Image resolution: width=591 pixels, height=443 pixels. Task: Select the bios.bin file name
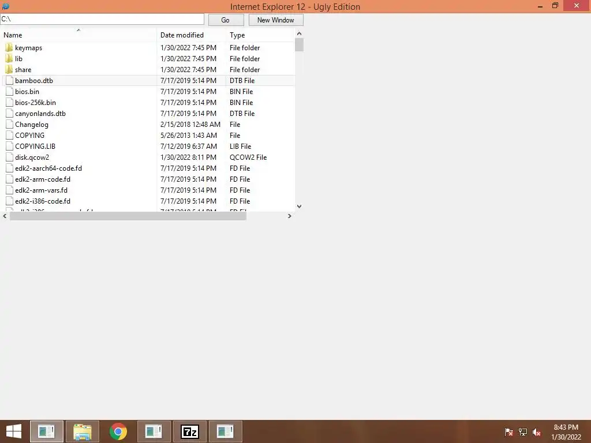point(27,92)
